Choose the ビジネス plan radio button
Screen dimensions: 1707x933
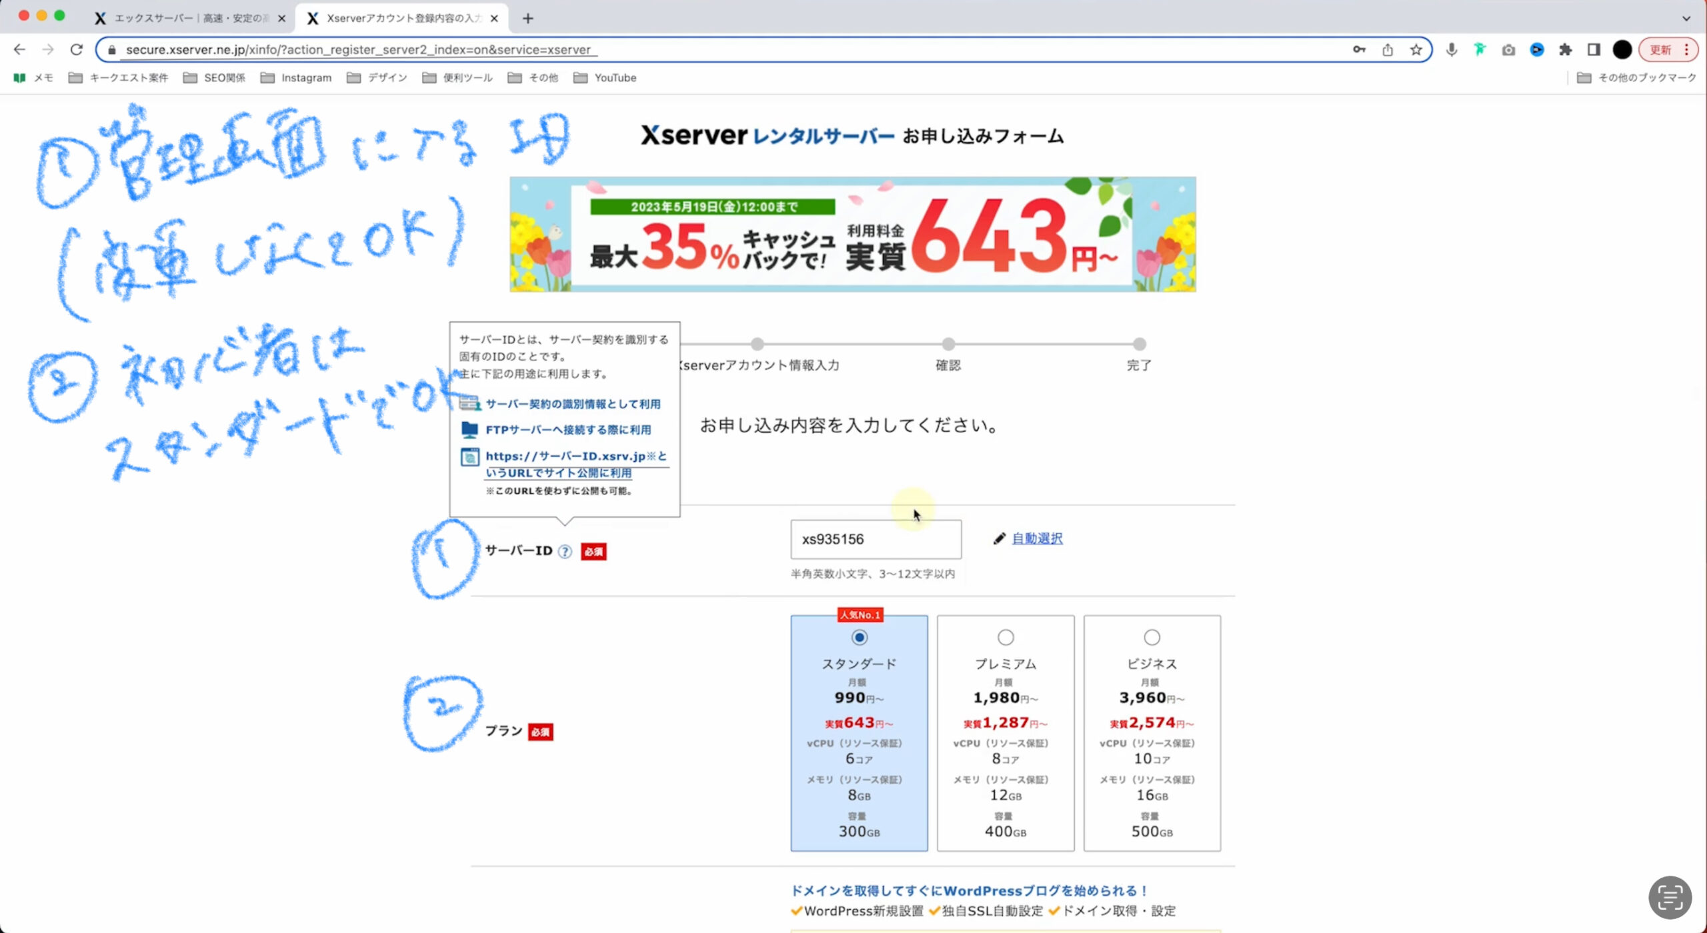1152,638
